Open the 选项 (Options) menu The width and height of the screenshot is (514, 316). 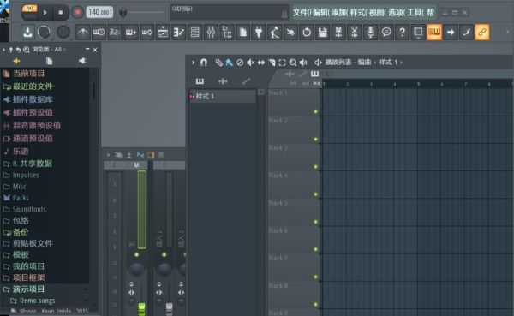point(397,13)
